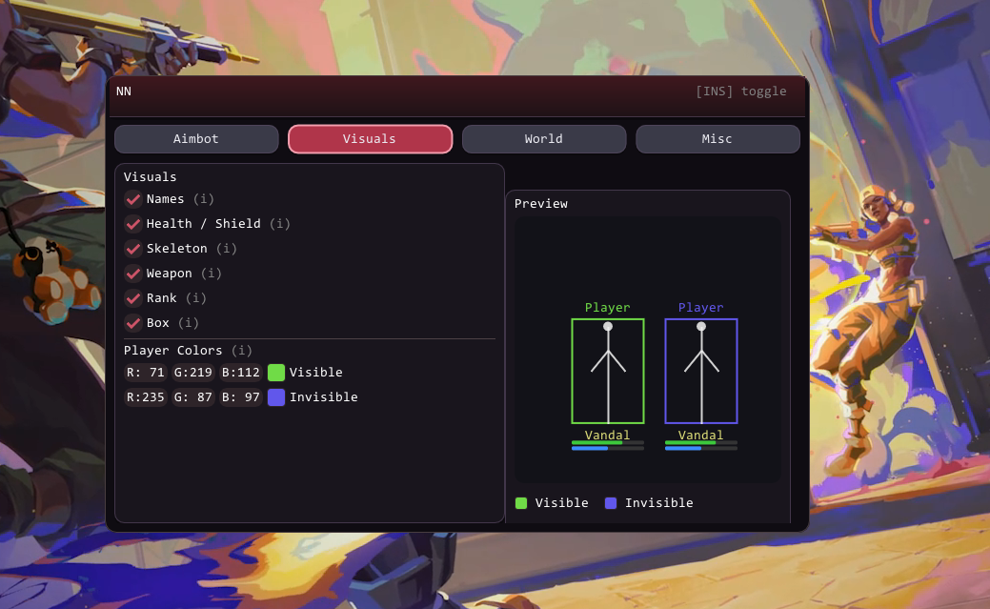Click the info icon next to Names

coord(203,199)
